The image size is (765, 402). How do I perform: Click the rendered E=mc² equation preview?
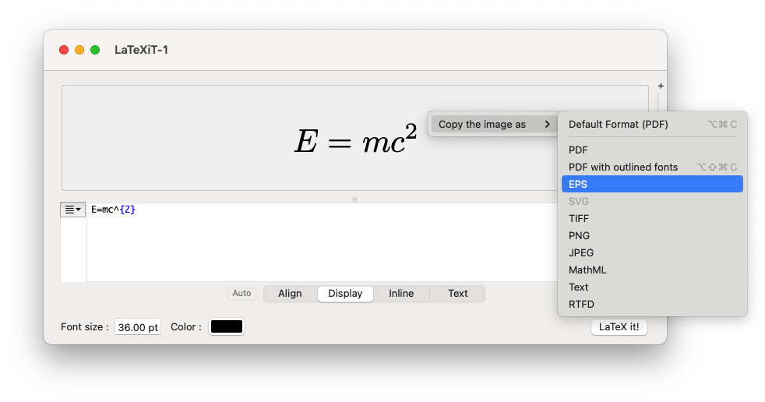[x=354, y=140]
